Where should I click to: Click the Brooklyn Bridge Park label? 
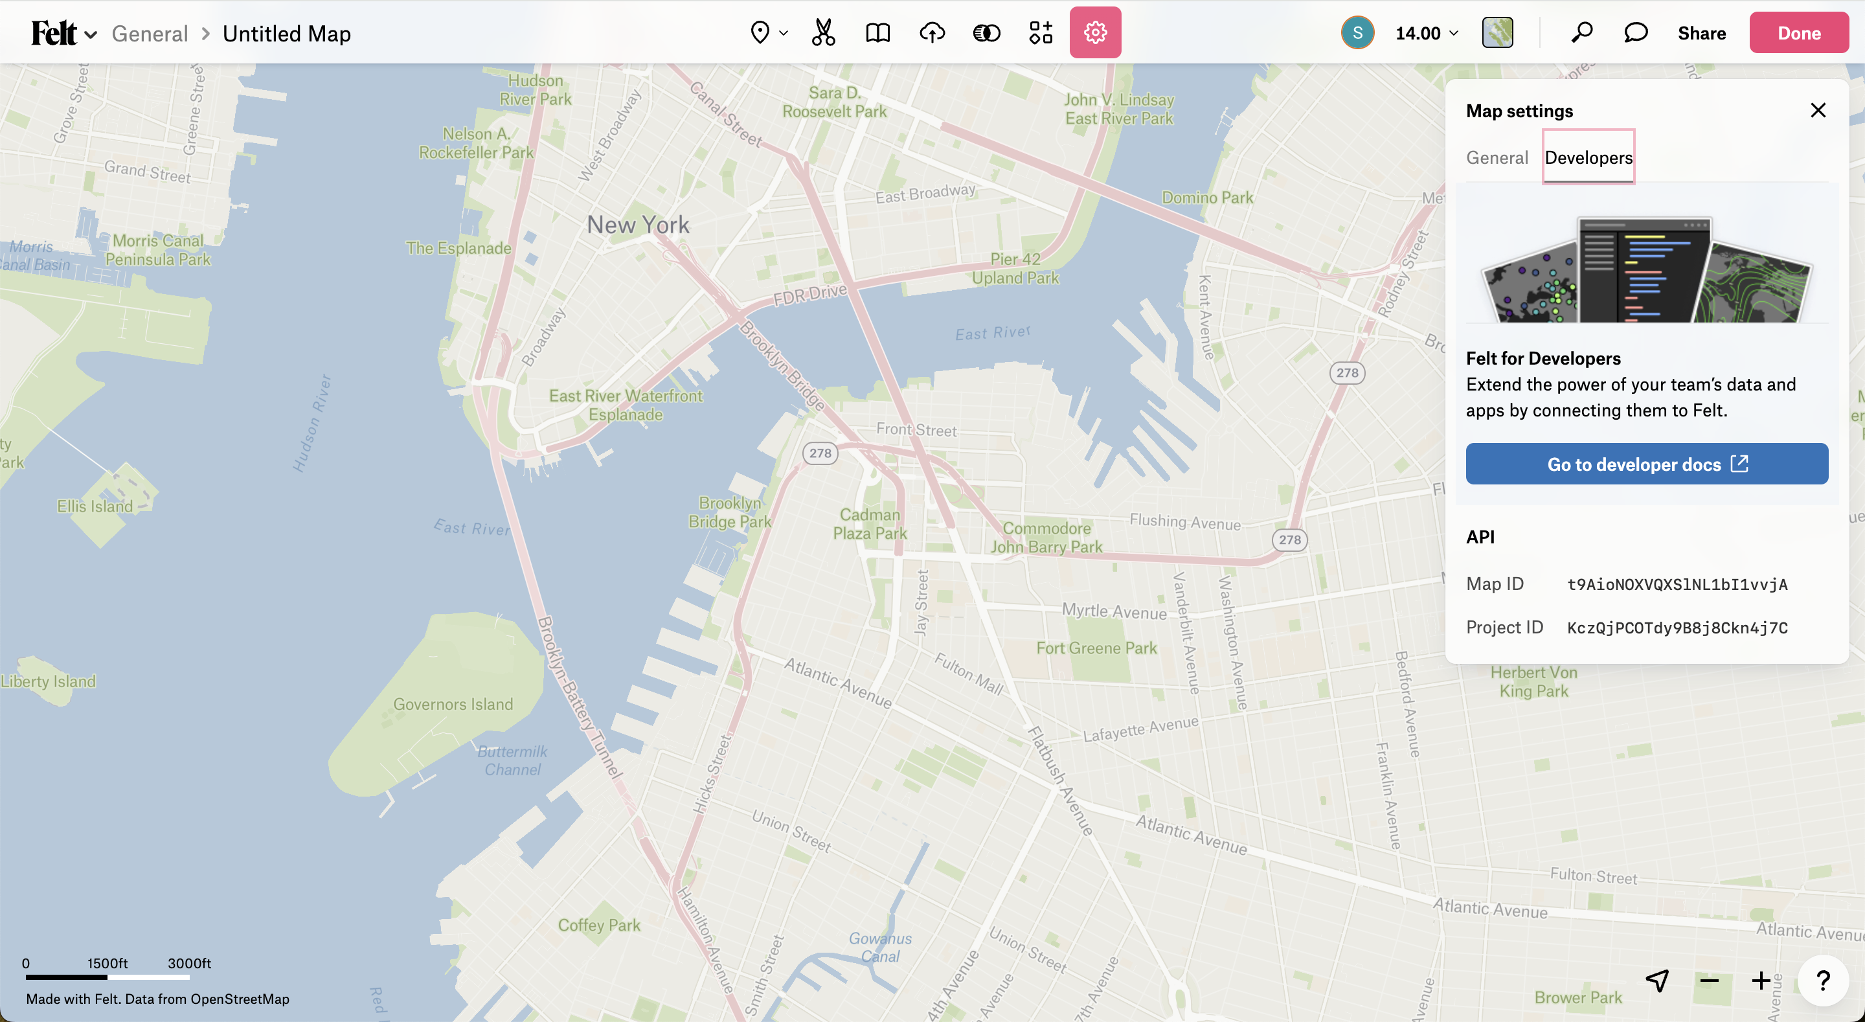click(x=729, y=512)
